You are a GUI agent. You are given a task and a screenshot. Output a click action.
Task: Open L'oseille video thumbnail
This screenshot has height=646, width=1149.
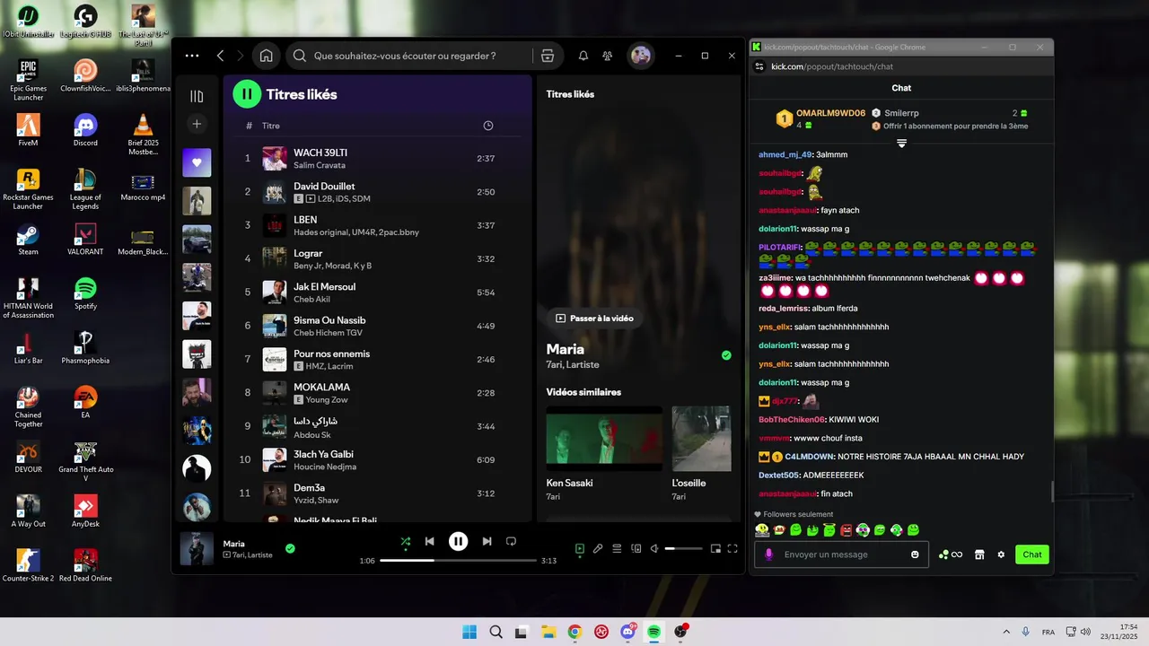702,439
